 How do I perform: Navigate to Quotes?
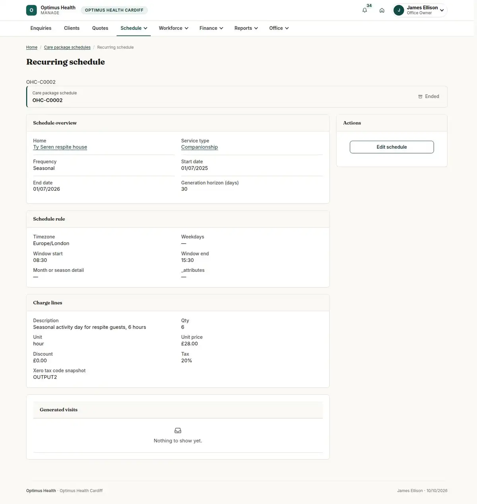(100, 28)
